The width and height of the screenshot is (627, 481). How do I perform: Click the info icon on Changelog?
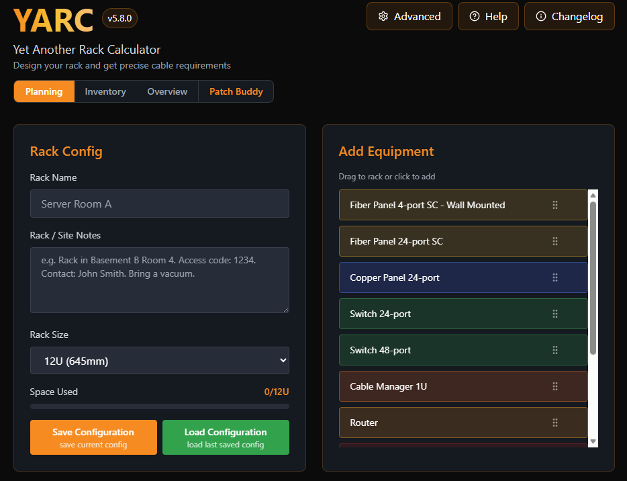coord(540,16)
